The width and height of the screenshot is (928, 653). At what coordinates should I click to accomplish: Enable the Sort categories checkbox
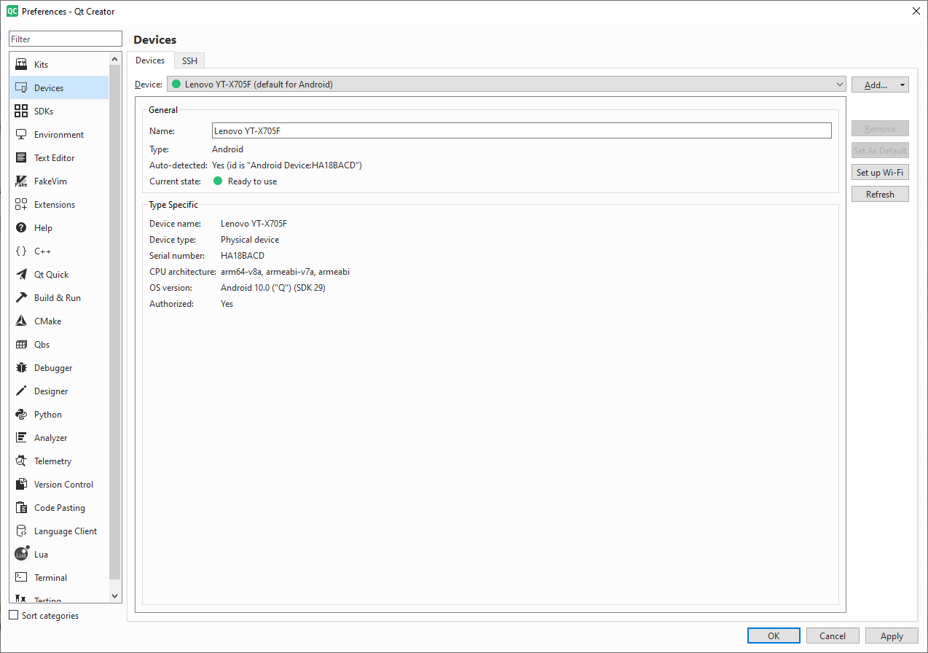pos(13,615)
